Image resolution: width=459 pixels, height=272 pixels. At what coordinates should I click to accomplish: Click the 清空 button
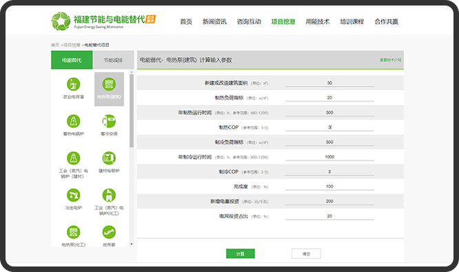306,253
